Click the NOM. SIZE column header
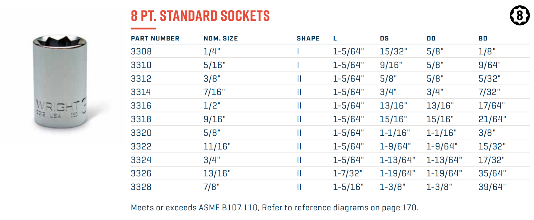Screen dimensions: 534x220 click(x=221, y=38)
